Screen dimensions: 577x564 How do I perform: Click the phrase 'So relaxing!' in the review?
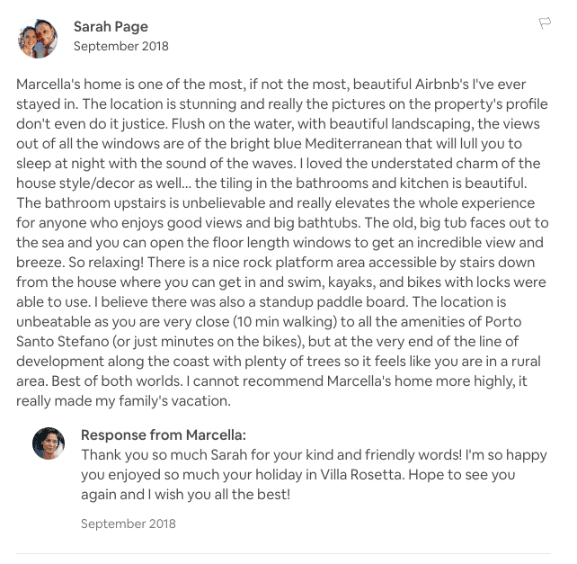[x=106, y=263]
